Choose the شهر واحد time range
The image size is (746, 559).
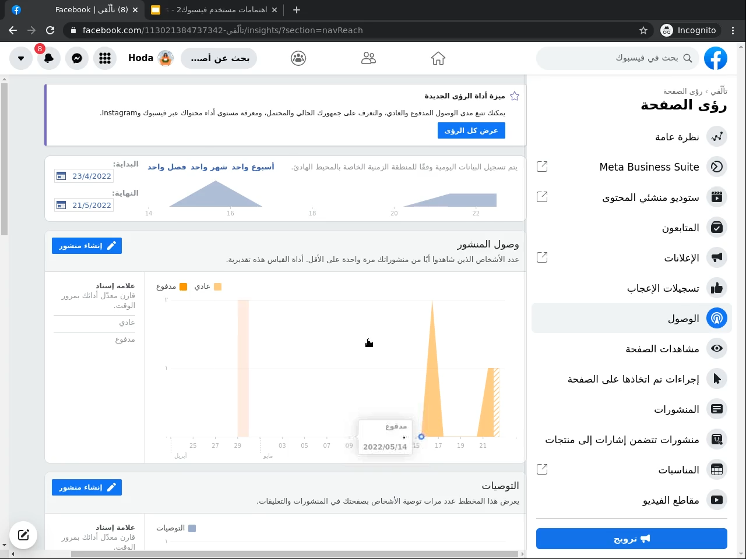click(209, 167)
